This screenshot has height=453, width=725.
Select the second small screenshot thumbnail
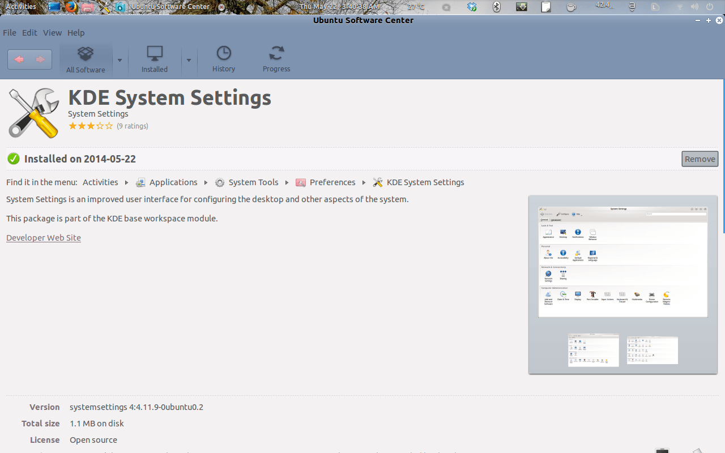click(652, 350)
